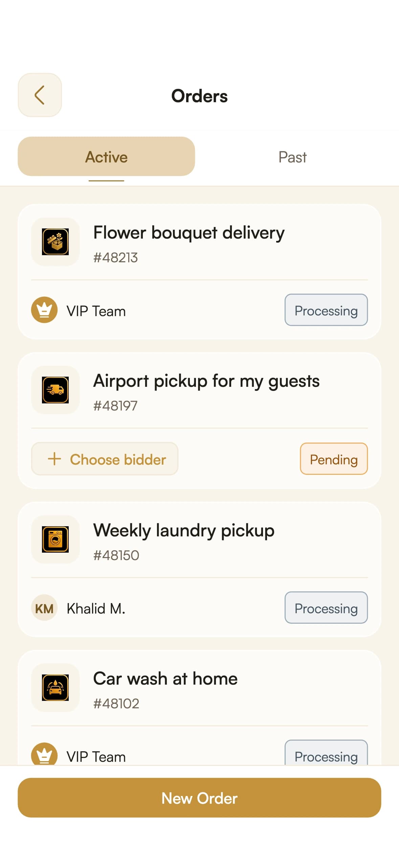Open Flower bouquet delivery order title

[x=189, y=233]
